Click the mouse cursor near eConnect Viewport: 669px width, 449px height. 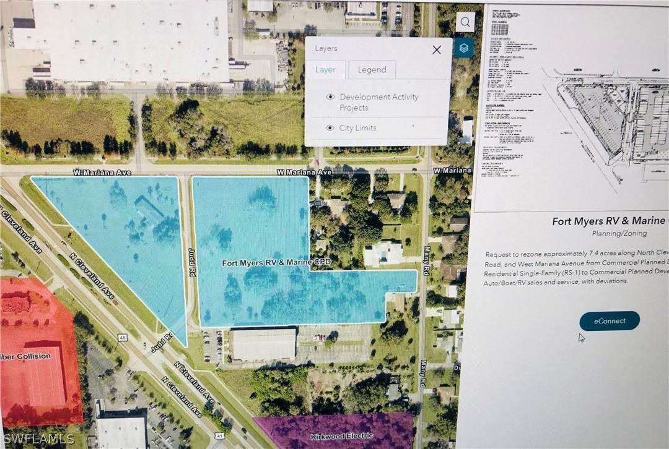point(580,337)
